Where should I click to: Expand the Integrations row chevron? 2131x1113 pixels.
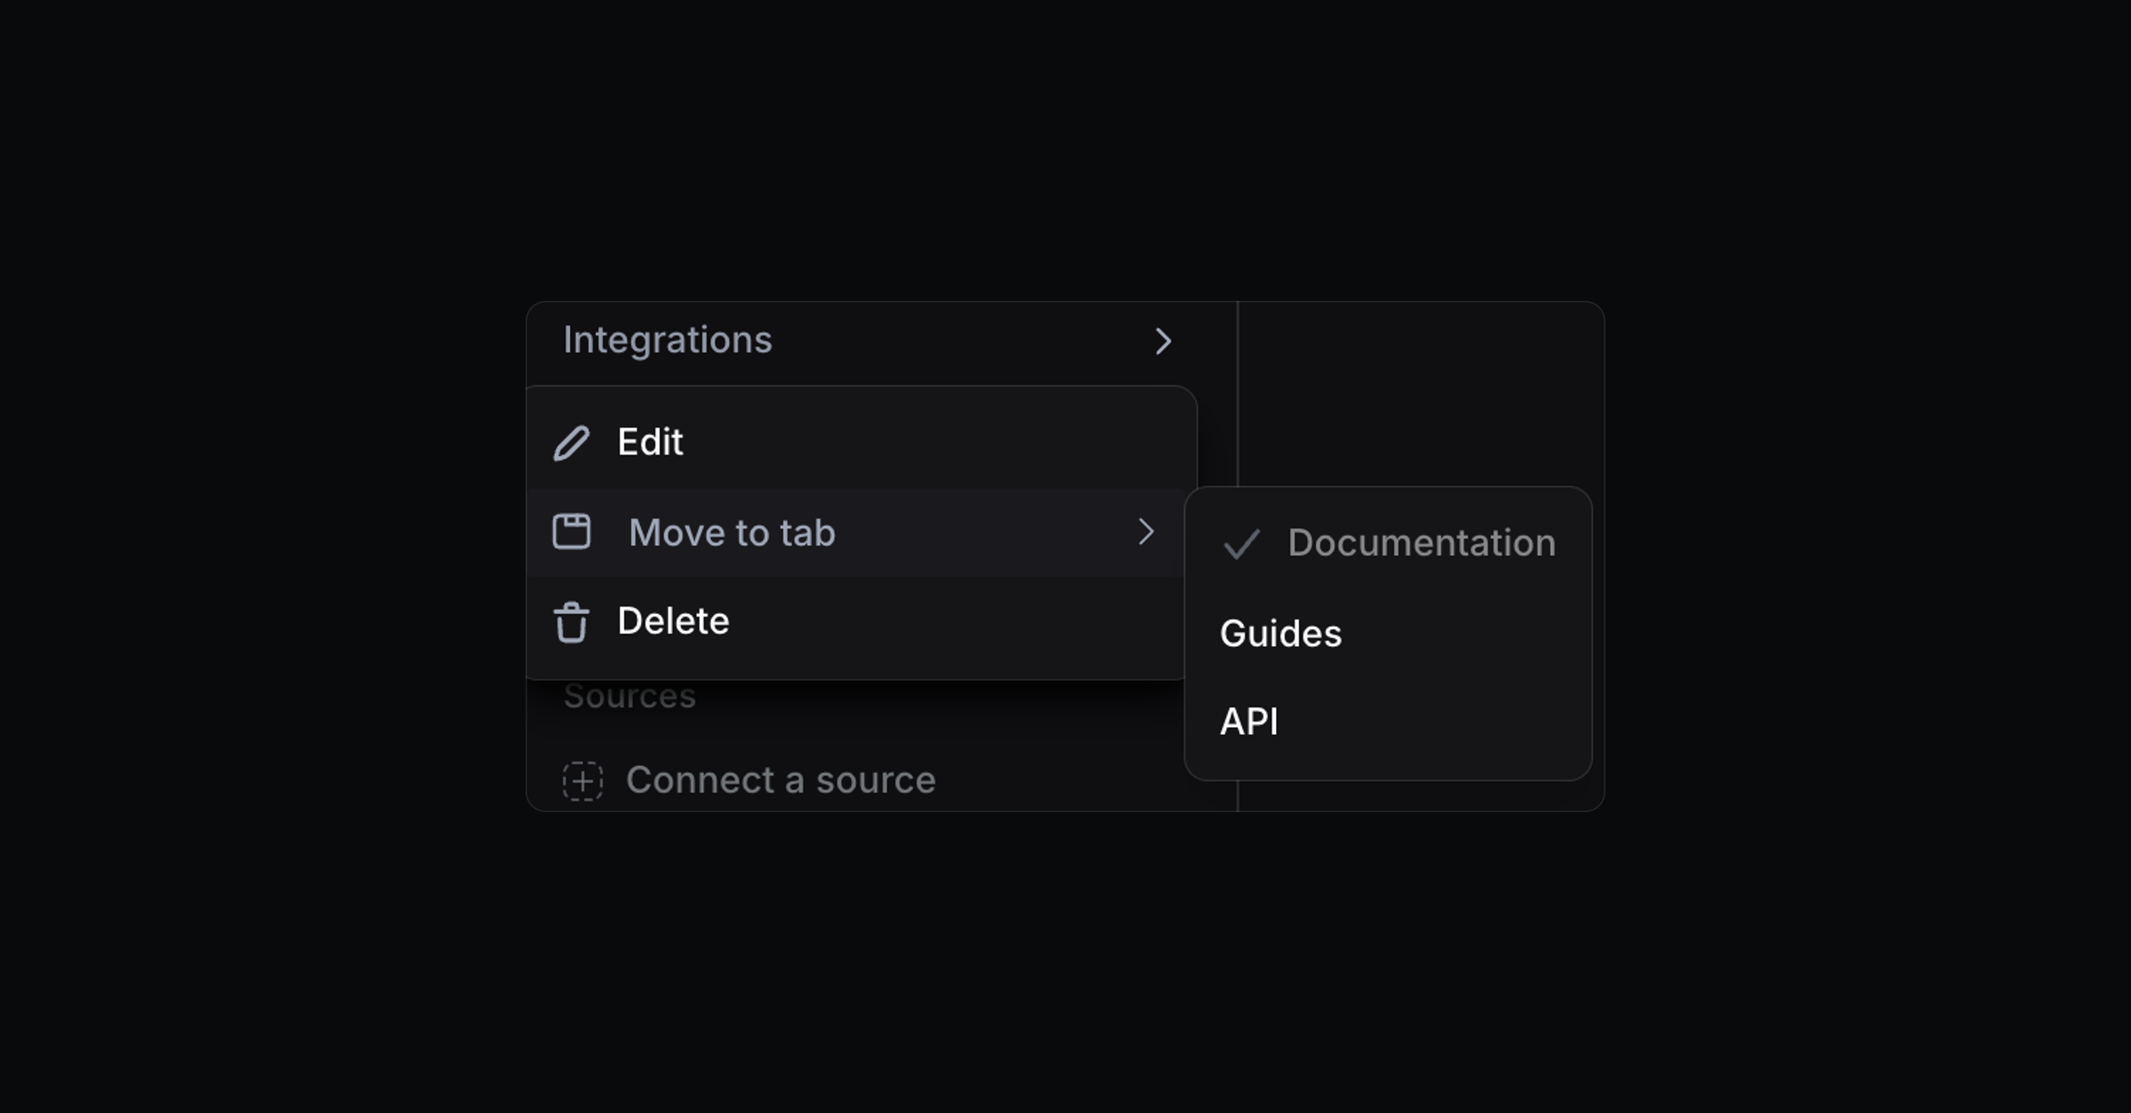pos(1163,342)
